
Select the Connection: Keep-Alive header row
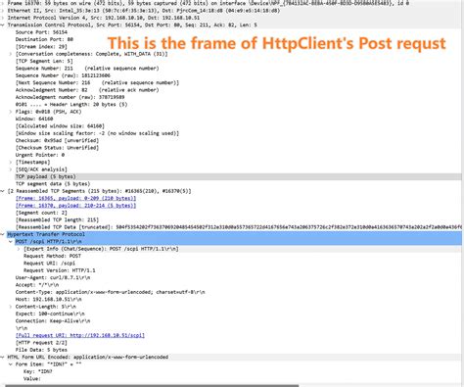[53, 320]
